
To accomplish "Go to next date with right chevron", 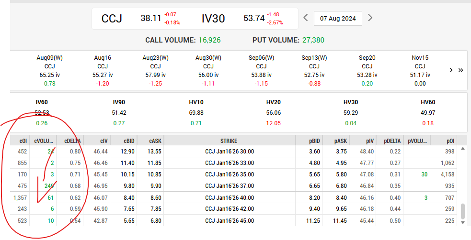I will [x=370, y=18].
